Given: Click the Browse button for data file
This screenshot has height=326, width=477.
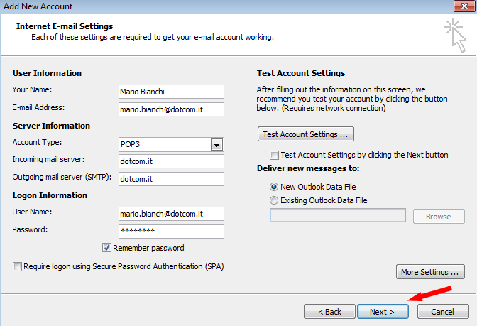Looking at the screenshot, I should click(x=439, y=217).
